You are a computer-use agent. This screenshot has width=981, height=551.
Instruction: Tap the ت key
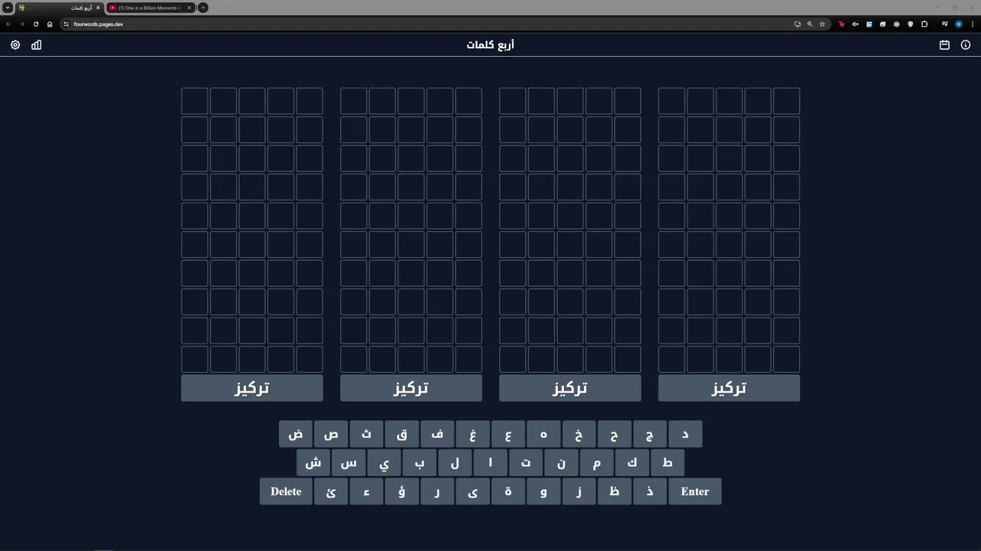tap(526, 463)
